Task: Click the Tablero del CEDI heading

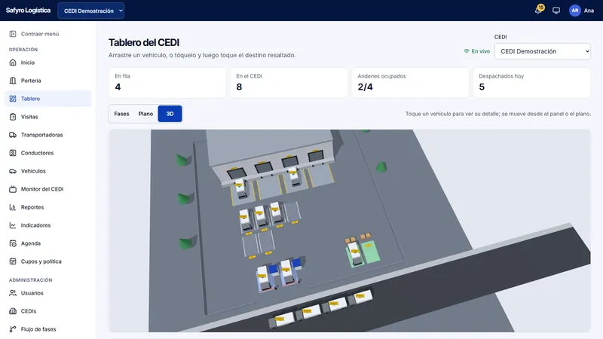Action: 144,42
